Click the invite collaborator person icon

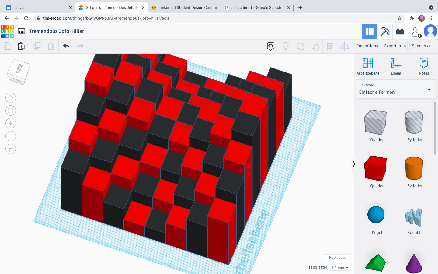(416, 32)
